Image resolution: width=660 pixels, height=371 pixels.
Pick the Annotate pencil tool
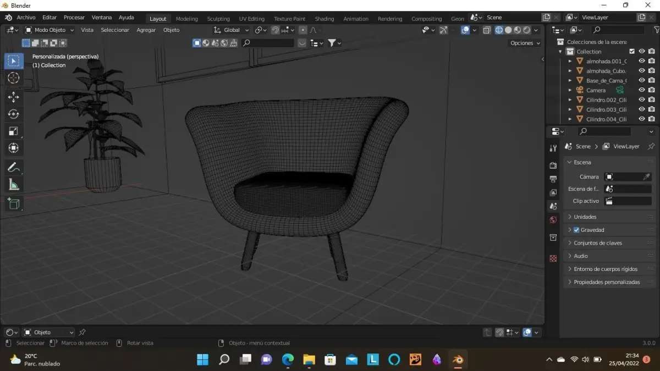click(14, 168)
